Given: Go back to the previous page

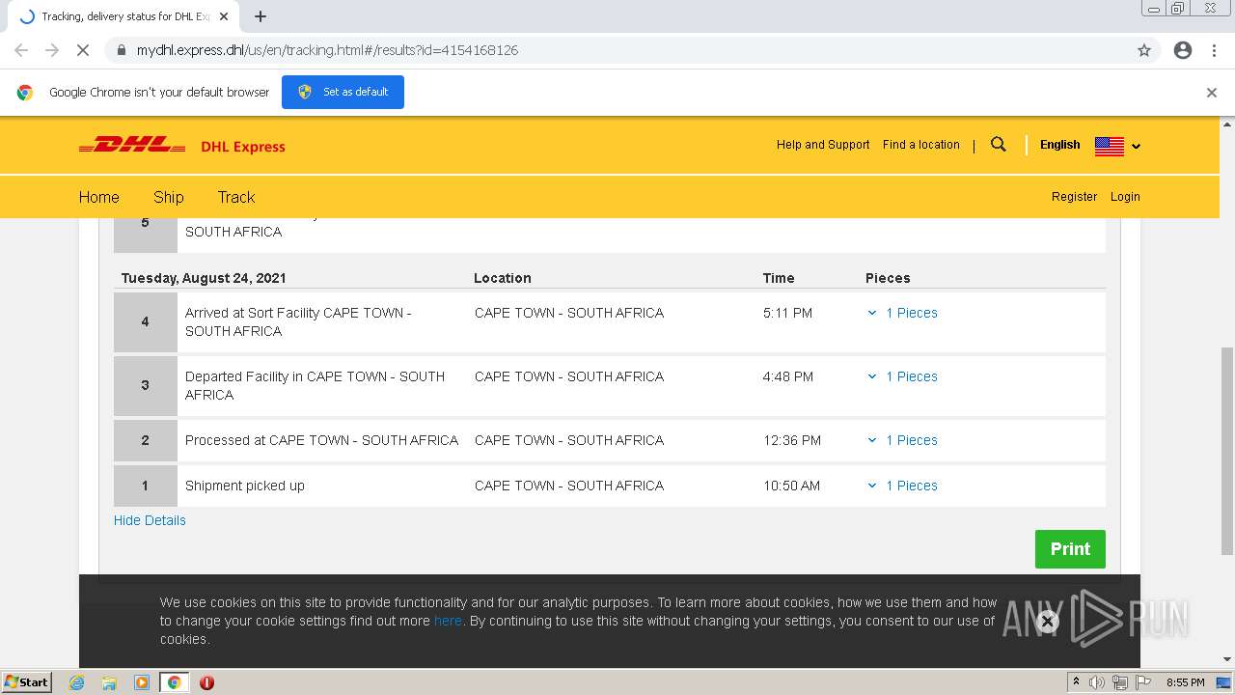Looking at the screenshot, I should 21,50.
